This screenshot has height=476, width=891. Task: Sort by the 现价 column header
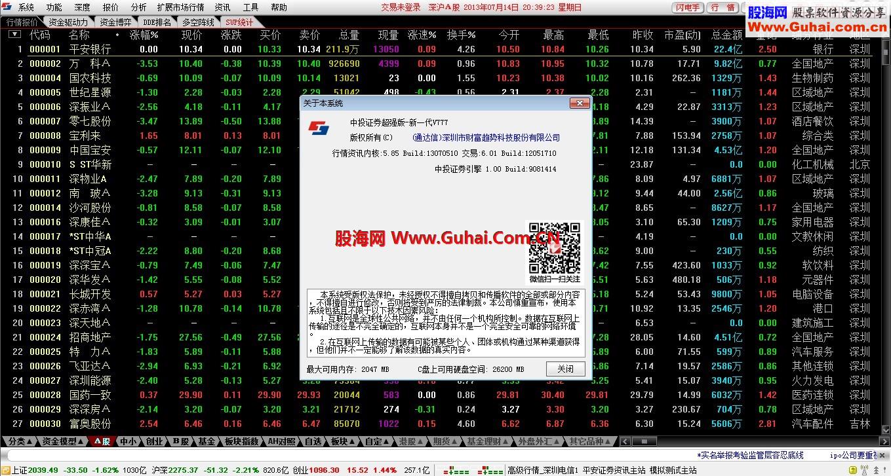coord(191,35)
